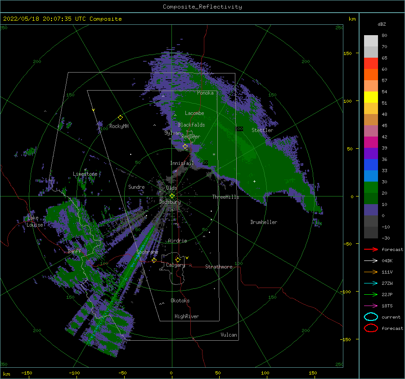Click the Cochrane label
The width and height of the screenshot is (405, 379).
[147, 252]
